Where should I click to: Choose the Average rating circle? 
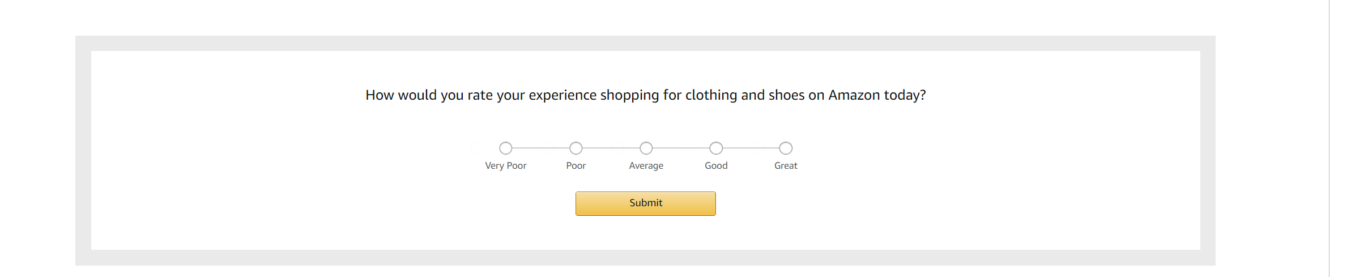tap(646, 148)
